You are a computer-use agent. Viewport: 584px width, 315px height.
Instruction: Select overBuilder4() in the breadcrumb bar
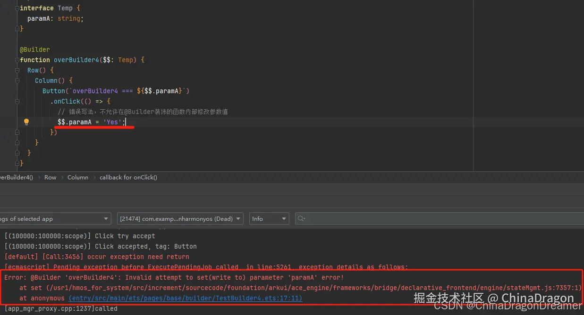(17, 178)
